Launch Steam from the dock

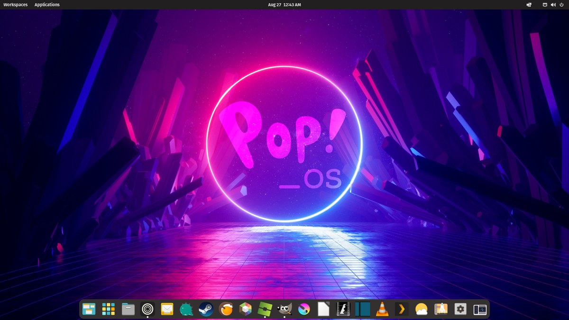(x=206, y=310)
